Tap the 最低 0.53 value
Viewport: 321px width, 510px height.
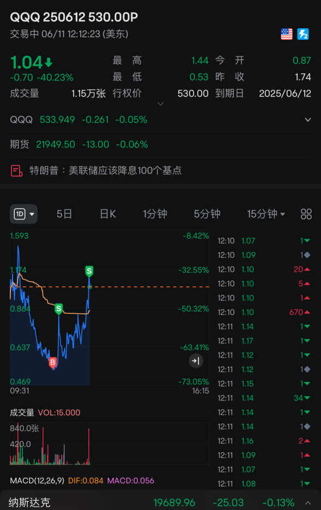[x=199, y=77]
